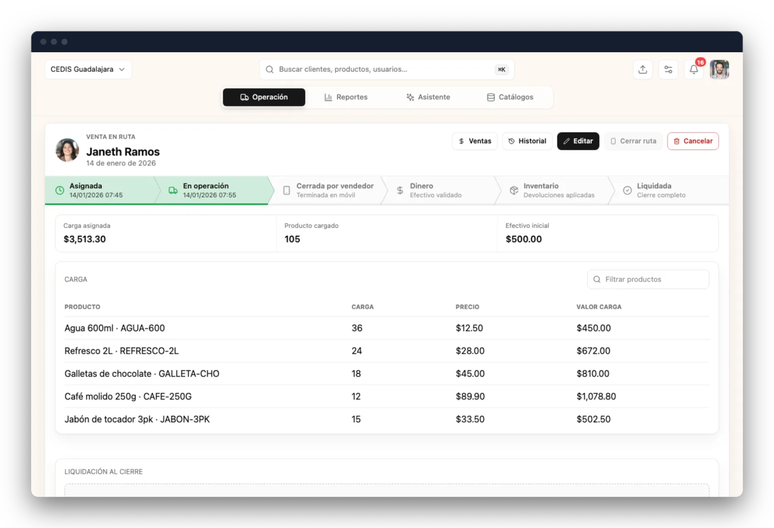
Task: Click the upload/export icon in header
Action: 642,70
